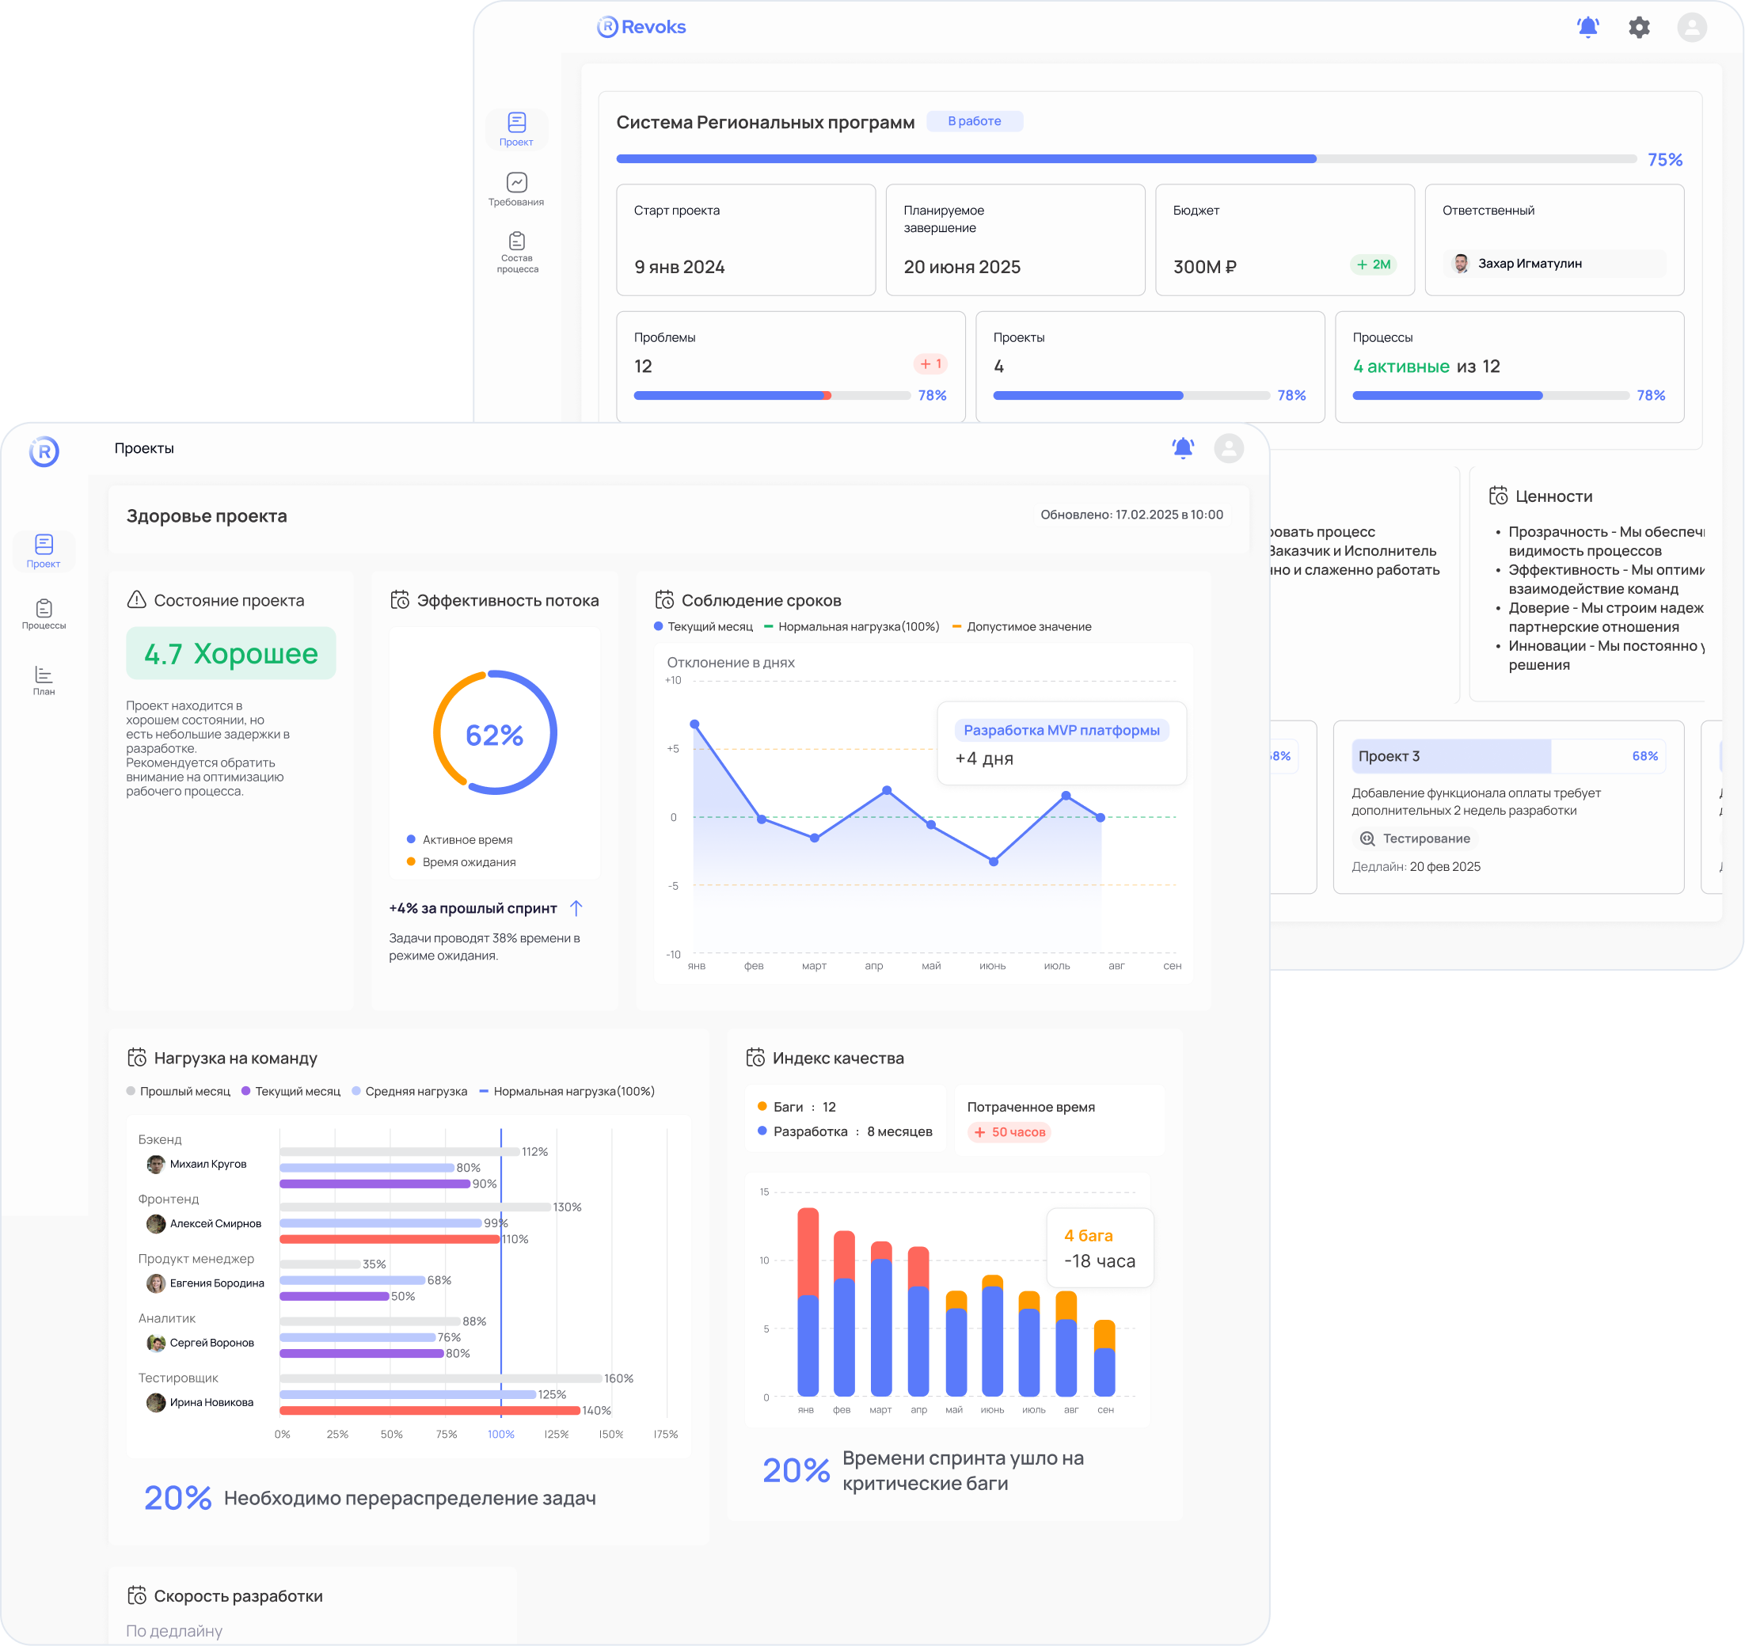Image resolution: width=1745 pixels, height=1646 pixels.
Task: Click Обновлено: 17.02.2025 в 10:00 text
Action: (1131, 515)
